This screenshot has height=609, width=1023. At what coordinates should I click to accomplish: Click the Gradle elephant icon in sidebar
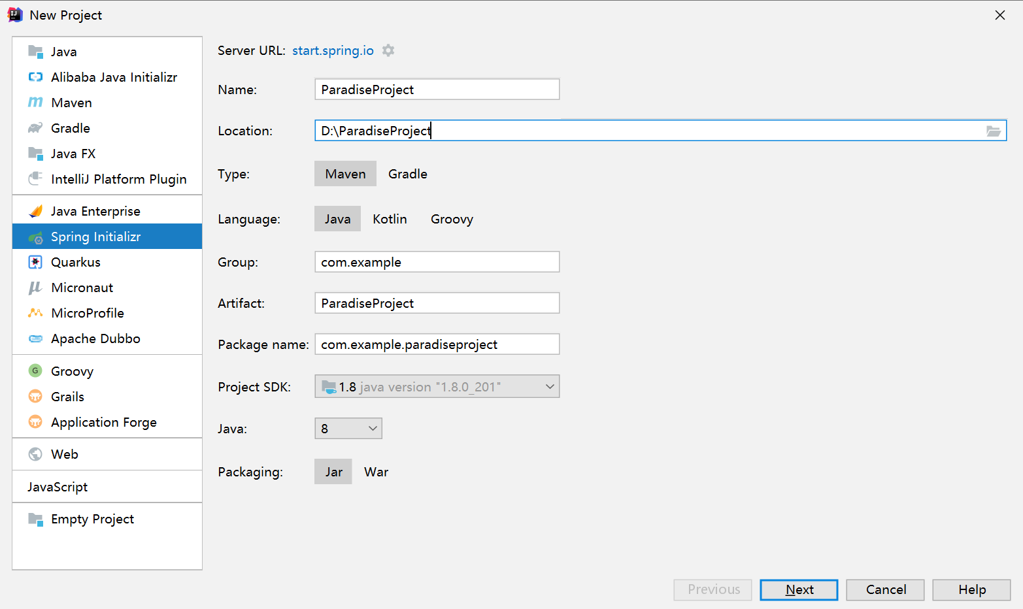point(35,128)
